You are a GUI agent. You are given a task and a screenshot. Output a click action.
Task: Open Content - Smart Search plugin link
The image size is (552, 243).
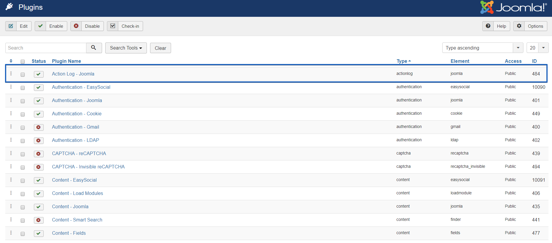pyautogui.click(x=77, y=220)
